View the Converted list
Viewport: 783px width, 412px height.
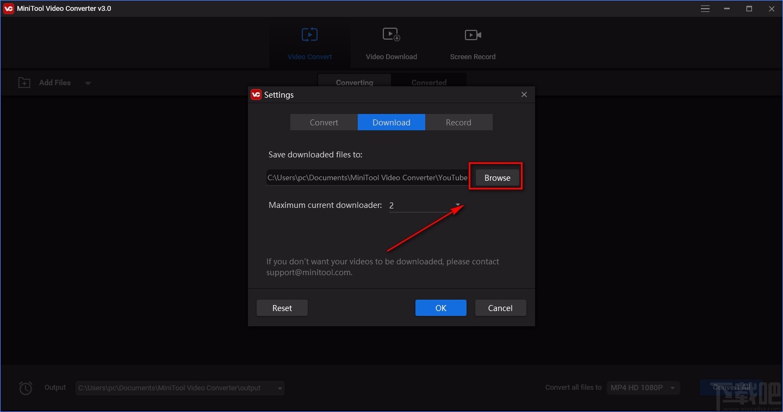pyautogui.click(x=429, y=82)
